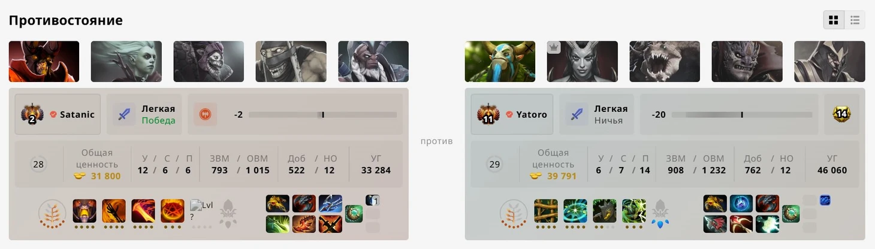
Task: Switch to list view layout
Action: (855, 20)
